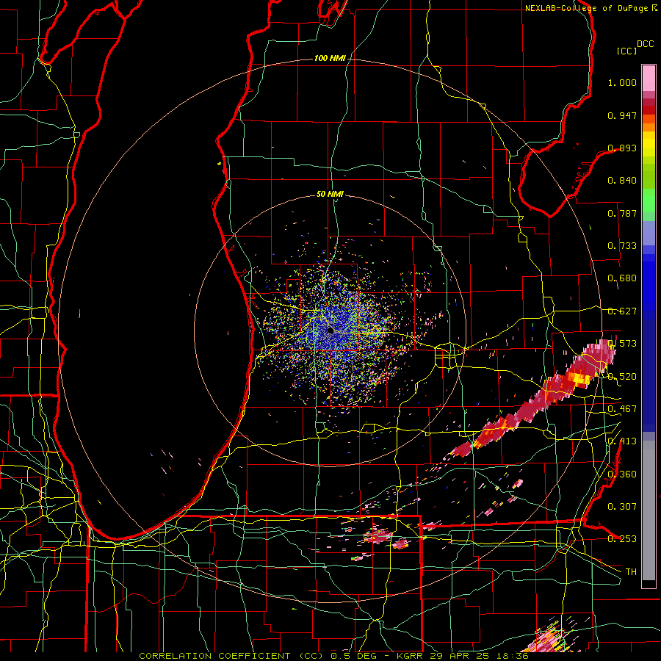Image resolution: width=661 pixels, height=661 pixels.
Task: Click the 0.467 color scale value
Action: click(x=622, y=409)
